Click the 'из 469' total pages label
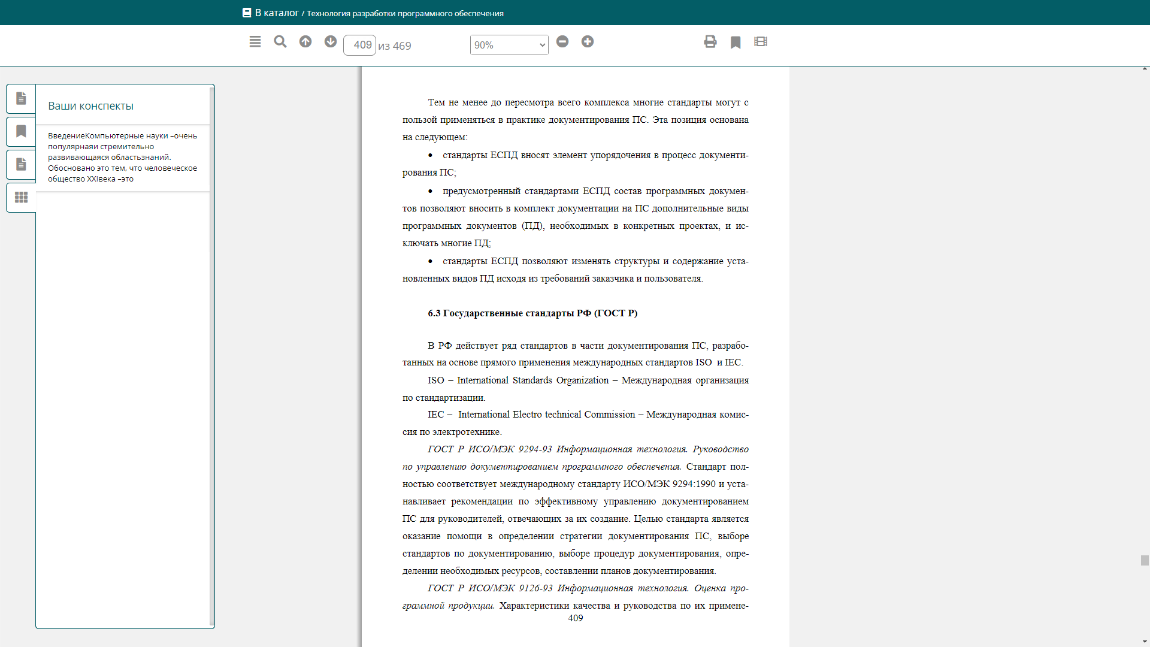The height and width of the screenshot is (647, 1150). point(395,46)
